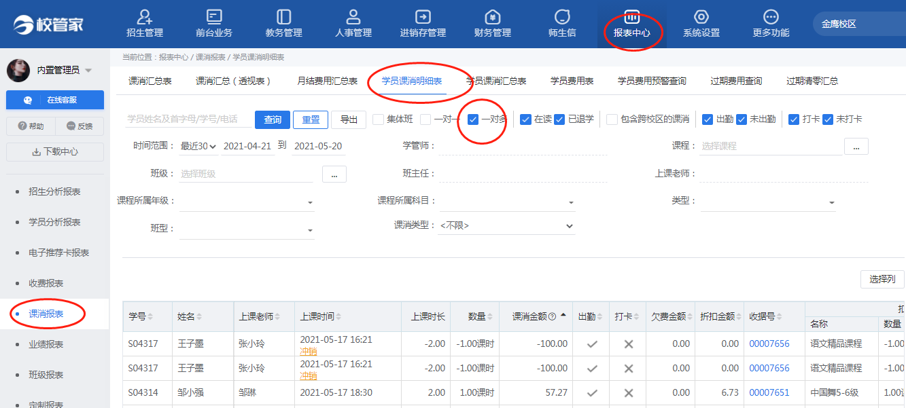Open the 财务管理 module

493,24
